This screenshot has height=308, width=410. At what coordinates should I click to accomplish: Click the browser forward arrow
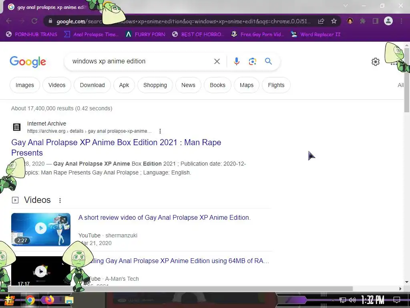coord(22,21)
